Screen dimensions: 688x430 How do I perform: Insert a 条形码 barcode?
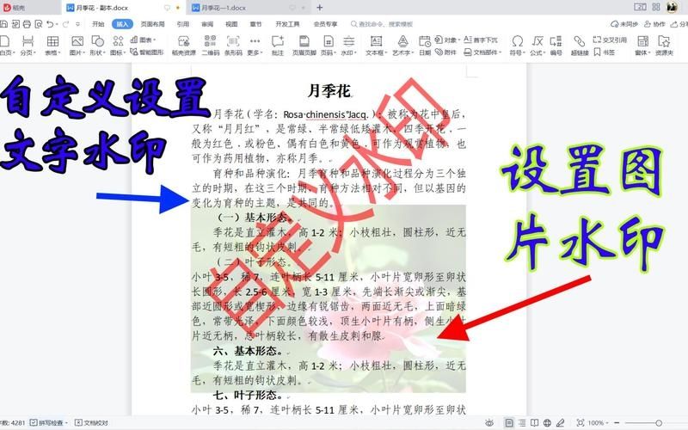click(x=233, y=46)
